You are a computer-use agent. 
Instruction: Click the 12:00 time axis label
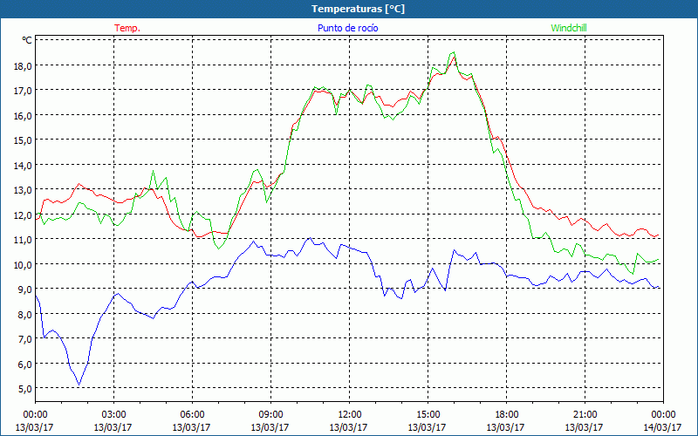(x=349, y=415)
